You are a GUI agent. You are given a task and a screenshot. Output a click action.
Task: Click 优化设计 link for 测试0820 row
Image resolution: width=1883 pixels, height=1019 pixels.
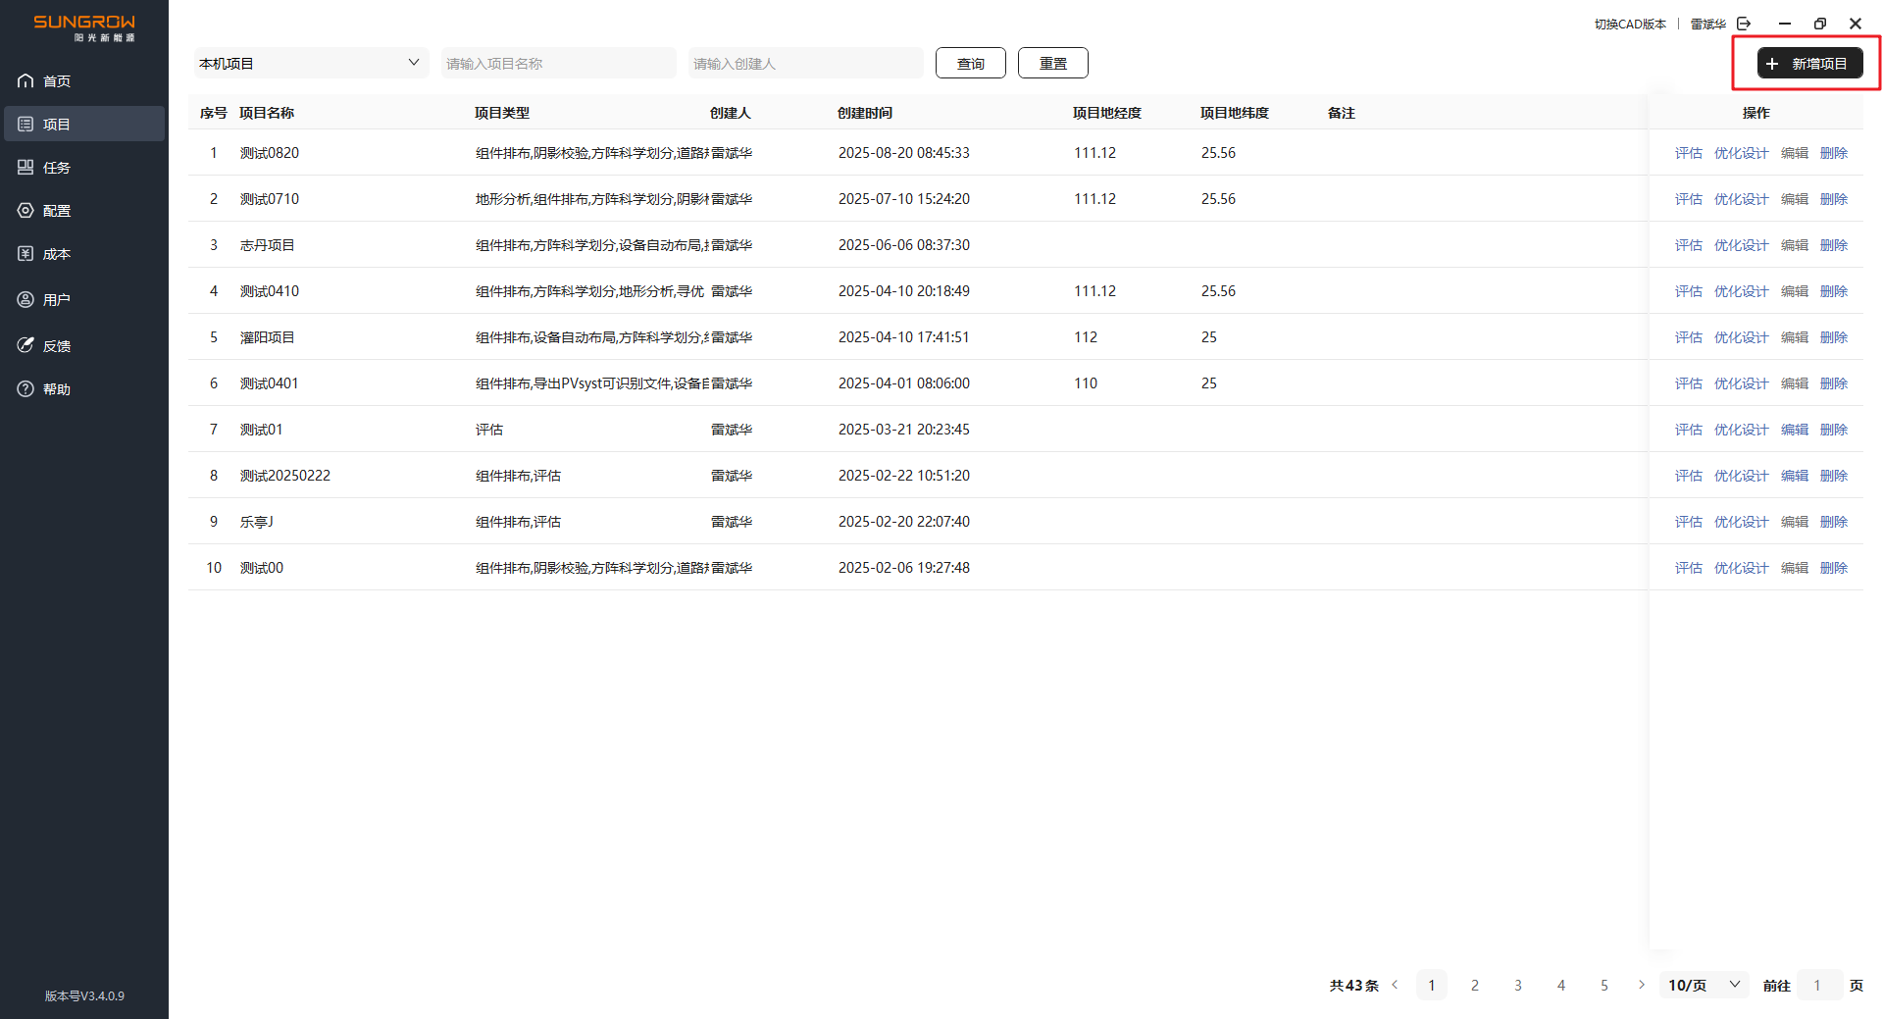tap(1741, 153)
